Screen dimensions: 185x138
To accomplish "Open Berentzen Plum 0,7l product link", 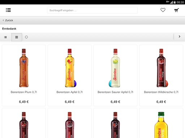I will 24,92.
